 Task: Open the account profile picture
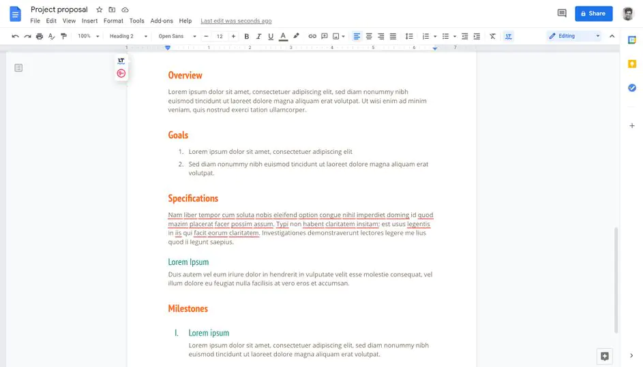(628, 14)
